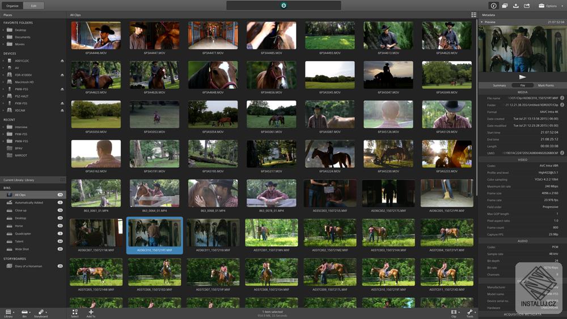Eject the A001CLDC device

click(62, 61)
